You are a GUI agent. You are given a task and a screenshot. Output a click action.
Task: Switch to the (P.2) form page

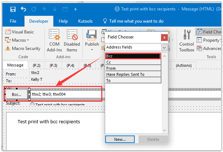36,65
